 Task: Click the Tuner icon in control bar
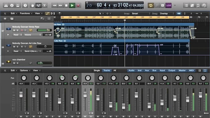157,6
